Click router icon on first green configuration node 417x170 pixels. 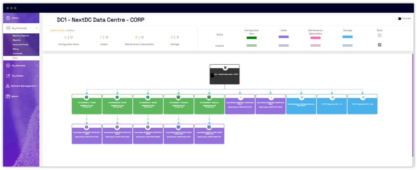click(87, 97)
